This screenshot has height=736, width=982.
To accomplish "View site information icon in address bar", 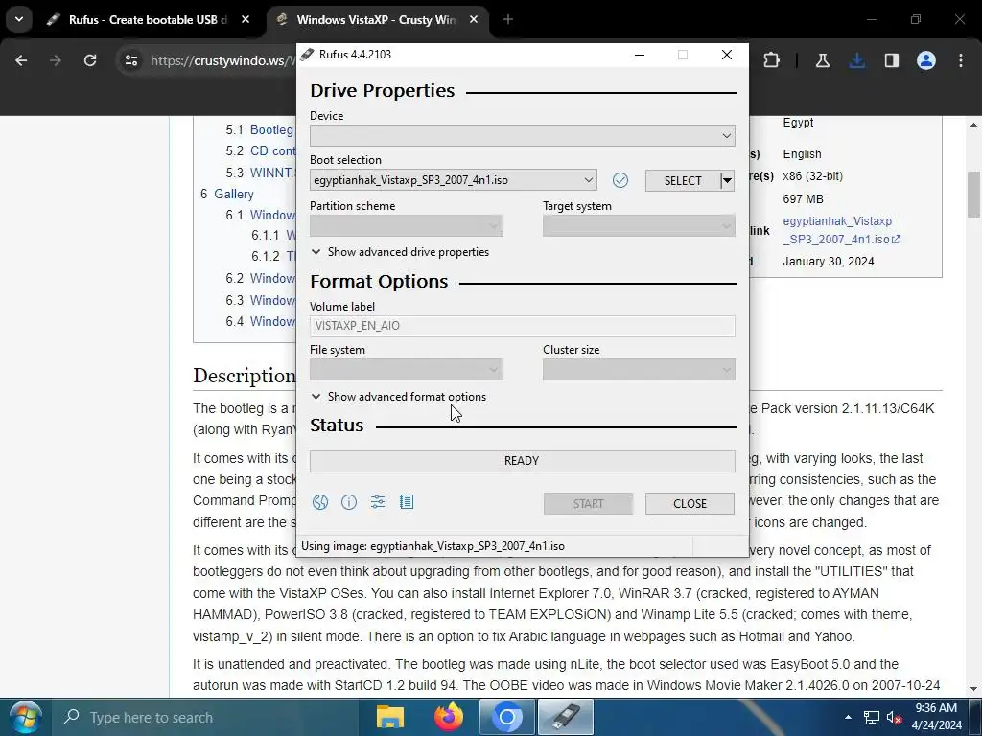I will click(130, 60).
